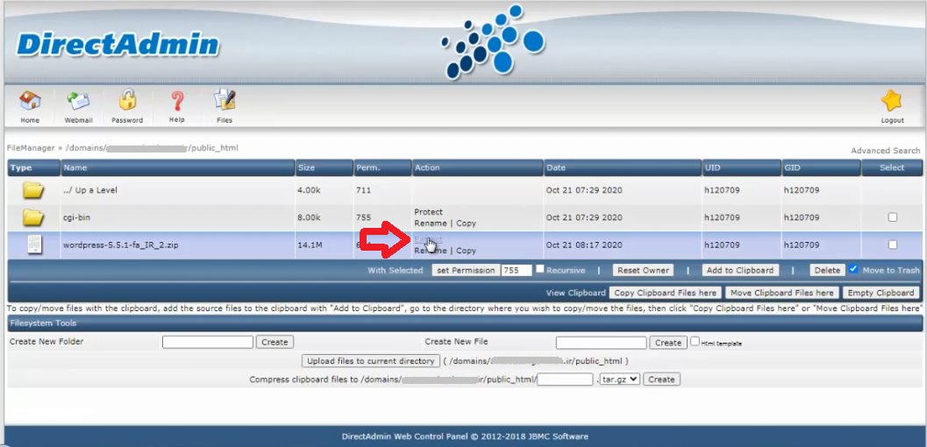Open the cgi-bin folder icon

coord(33,217)
